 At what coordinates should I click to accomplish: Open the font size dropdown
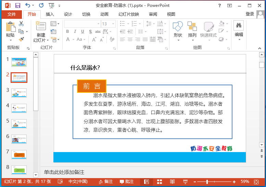(x=114, y=24)
